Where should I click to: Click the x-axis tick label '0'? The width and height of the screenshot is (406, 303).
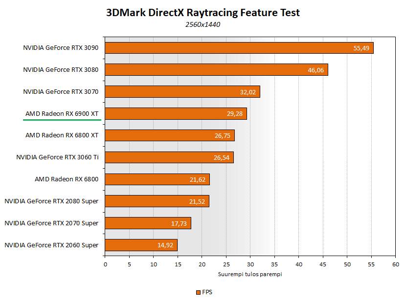tap(105, 264)
